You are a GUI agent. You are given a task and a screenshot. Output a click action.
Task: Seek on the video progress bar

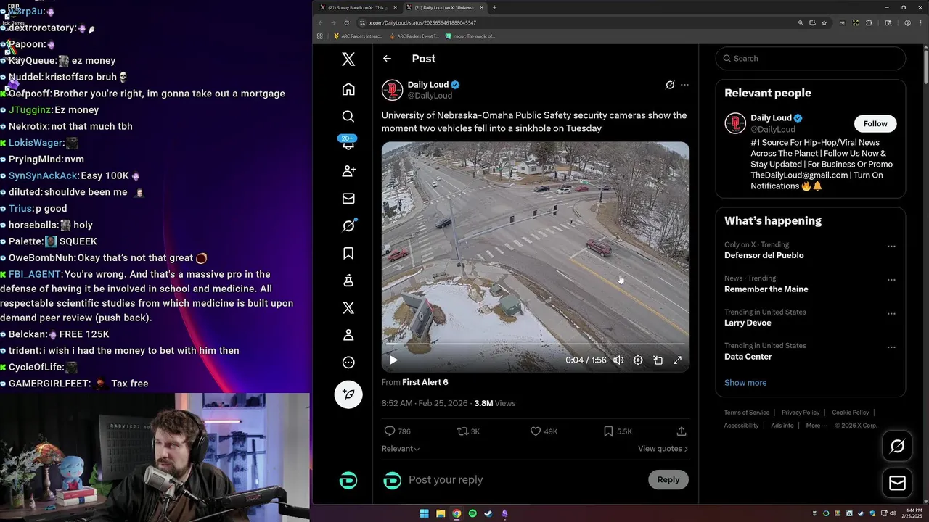[x=535, y=344]
